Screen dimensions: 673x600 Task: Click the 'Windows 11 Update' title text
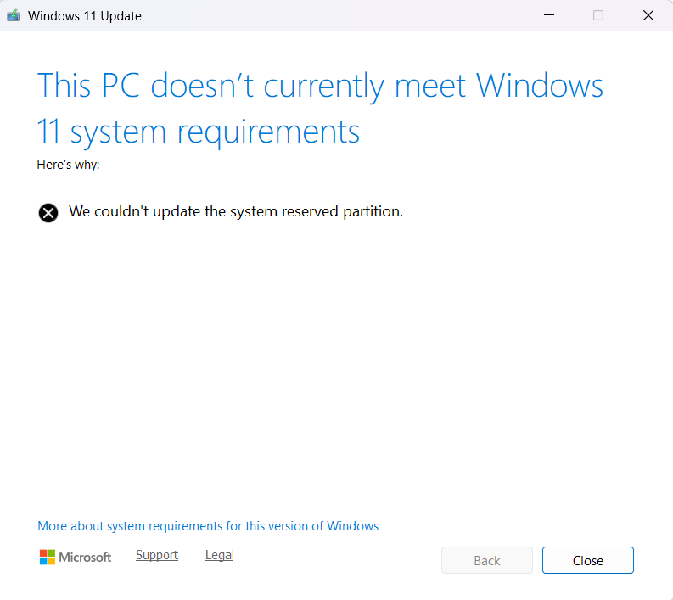(x=85, y=16)
